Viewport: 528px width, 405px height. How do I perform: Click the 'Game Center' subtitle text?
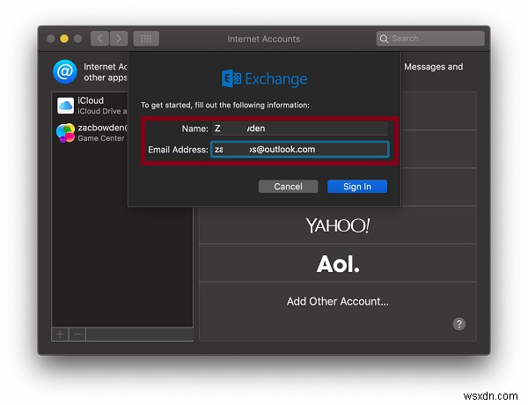101,138
